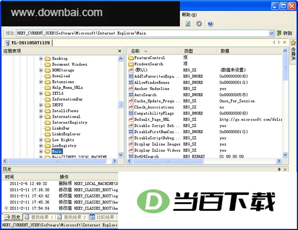Viewport: 298px width, 230px height.
Task: Select the Default_Page_URL value icon
Action: pos(131,119)
